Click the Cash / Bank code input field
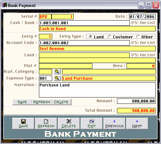 (x=84, y=23)
